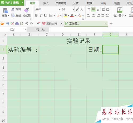
Task: Expand the Merge and Center dropdown arrow
Action: pos(126,16)
